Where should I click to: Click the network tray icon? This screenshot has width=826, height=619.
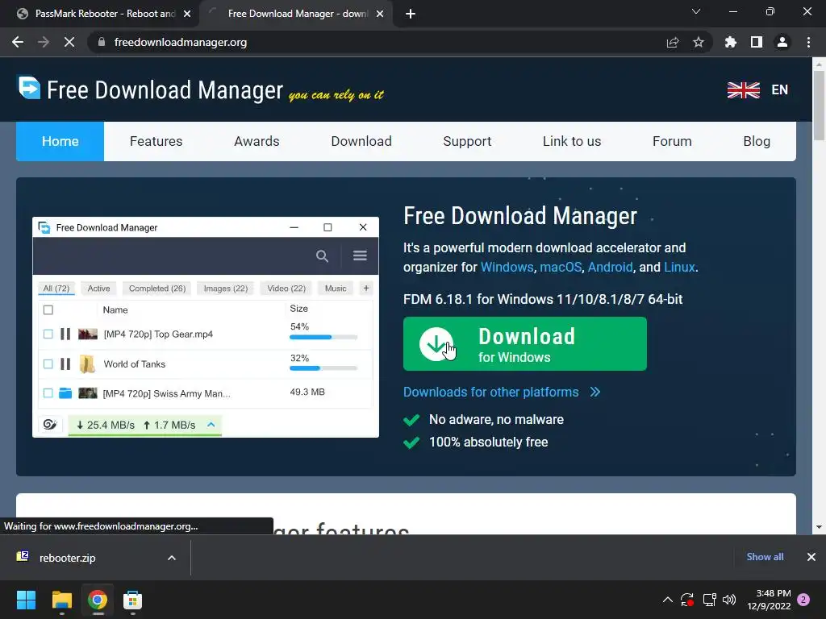coord(710,600)
